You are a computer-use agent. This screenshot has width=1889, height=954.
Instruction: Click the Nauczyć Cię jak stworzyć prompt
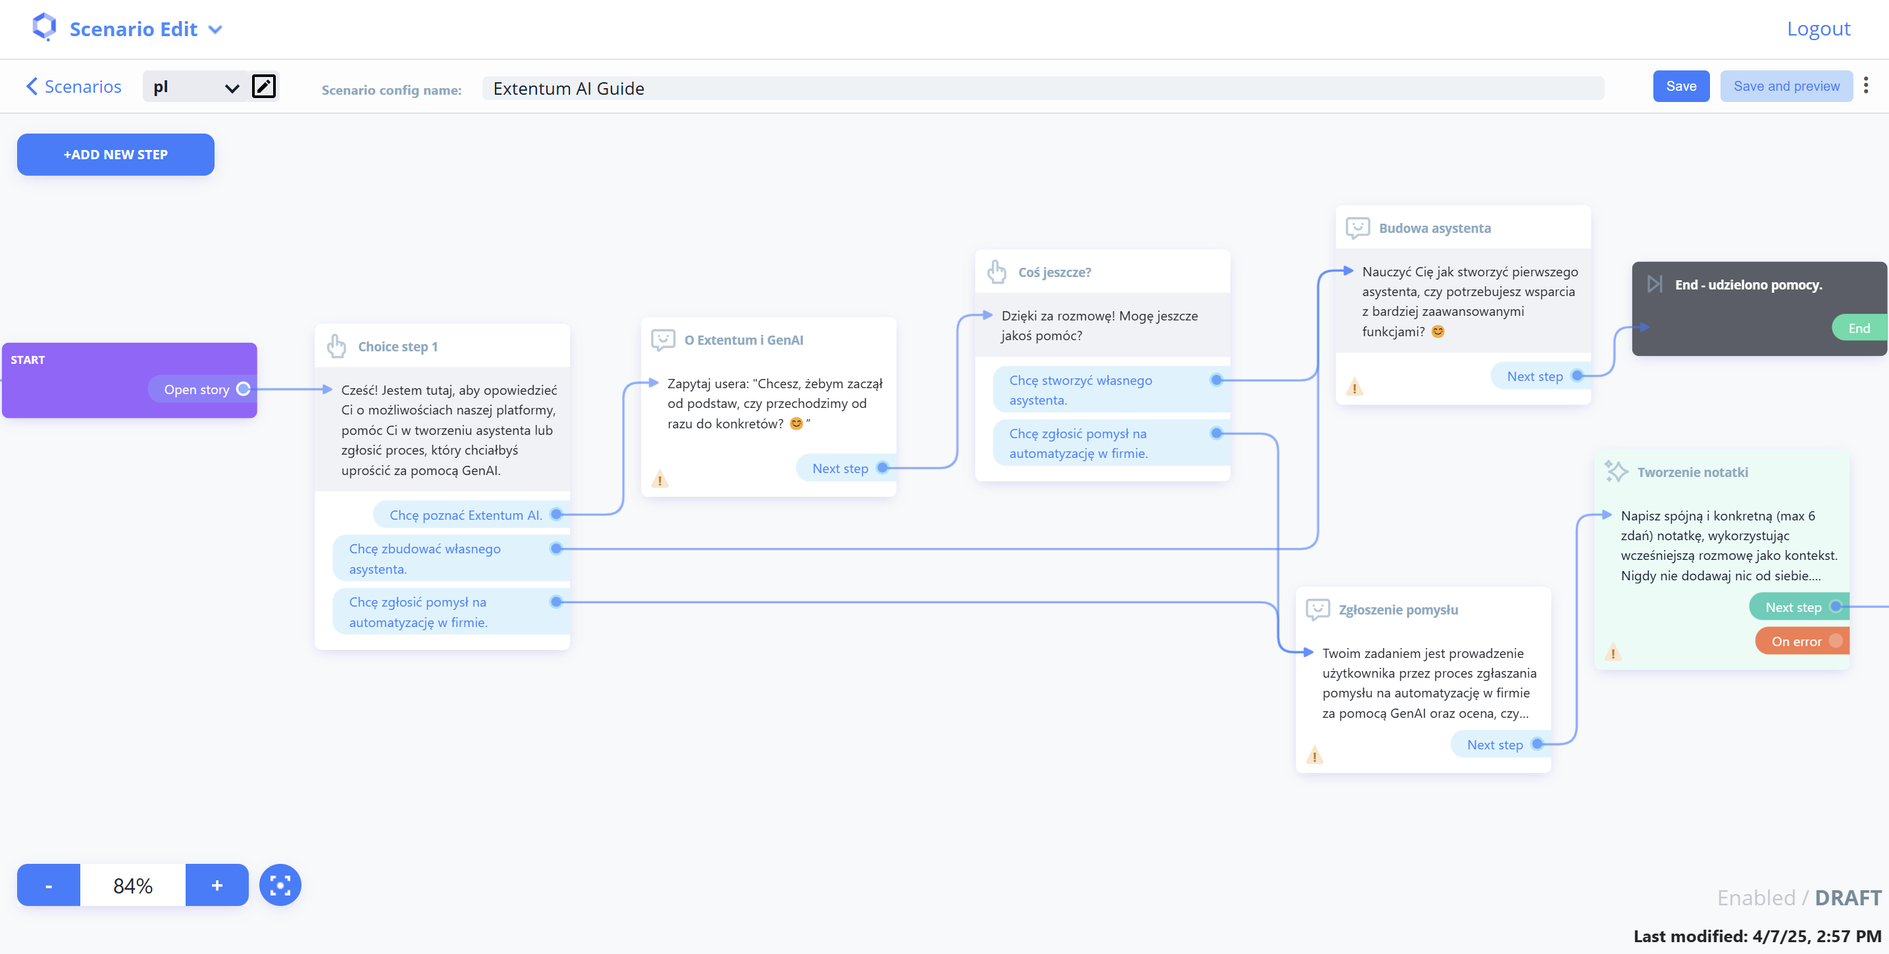[x=1470, y=301]
